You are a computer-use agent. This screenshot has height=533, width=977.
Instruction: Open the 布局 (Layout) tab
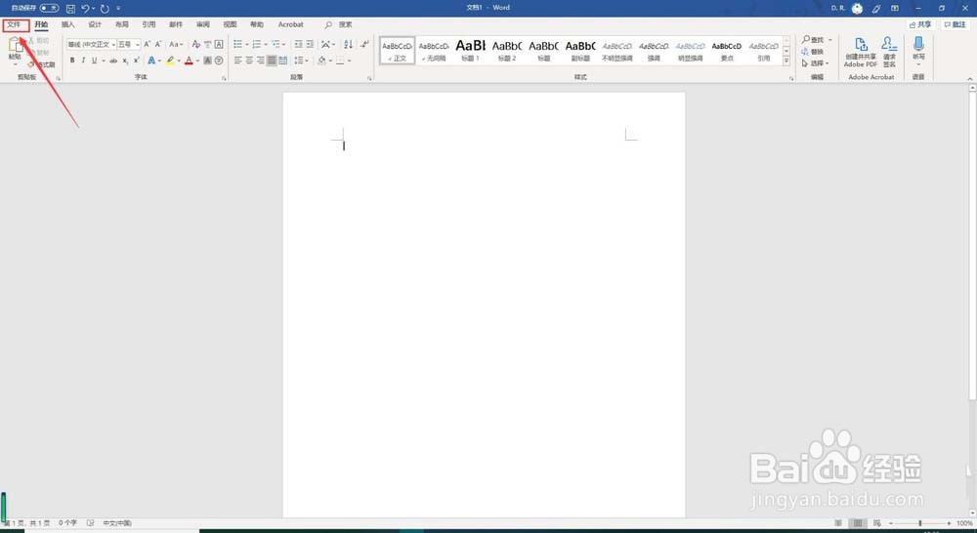[x=121, y=24]
